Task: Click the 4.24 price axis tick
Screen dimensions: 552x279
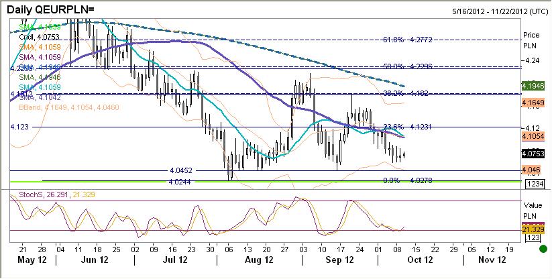Action: coord(532,60)
